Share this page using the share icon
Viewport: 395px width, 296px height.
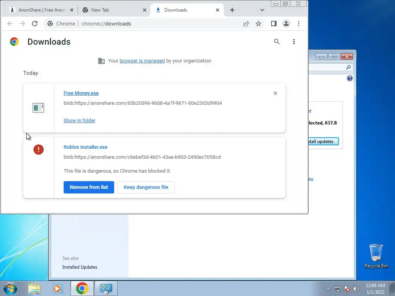[246, 24]
